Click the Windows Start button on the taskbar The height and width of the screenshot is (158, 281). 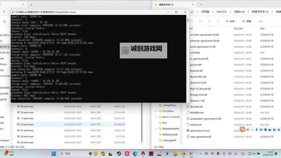coord(54,154)
